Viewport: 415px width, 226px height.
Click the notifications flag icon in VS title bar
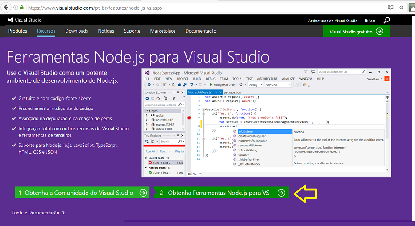(305, 71)
